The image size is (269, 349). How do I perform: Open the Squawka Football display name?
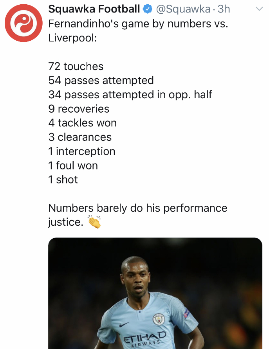[x=94, y=9]
